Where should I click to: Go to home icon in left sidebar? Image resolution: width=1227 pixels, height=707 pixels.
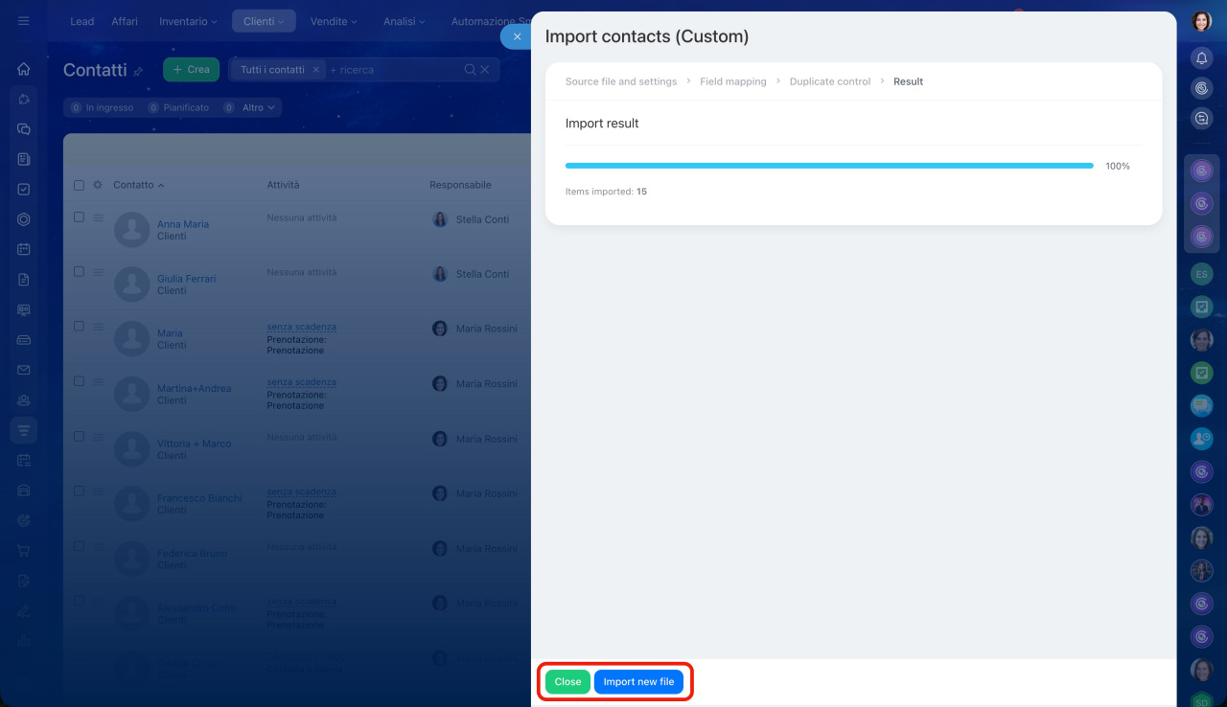pyautogui.click(x=24, y=69)
